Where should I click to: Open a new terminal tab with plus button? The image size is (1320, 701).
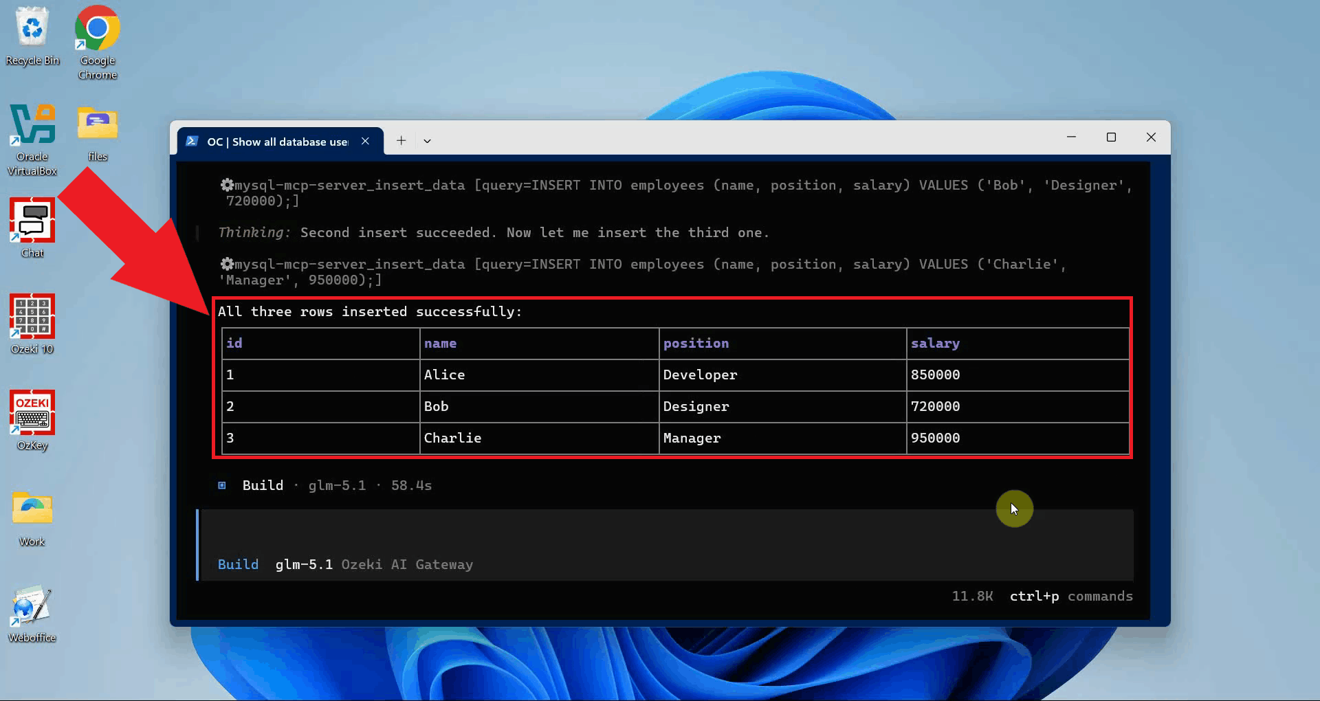(x=401, y=141)
